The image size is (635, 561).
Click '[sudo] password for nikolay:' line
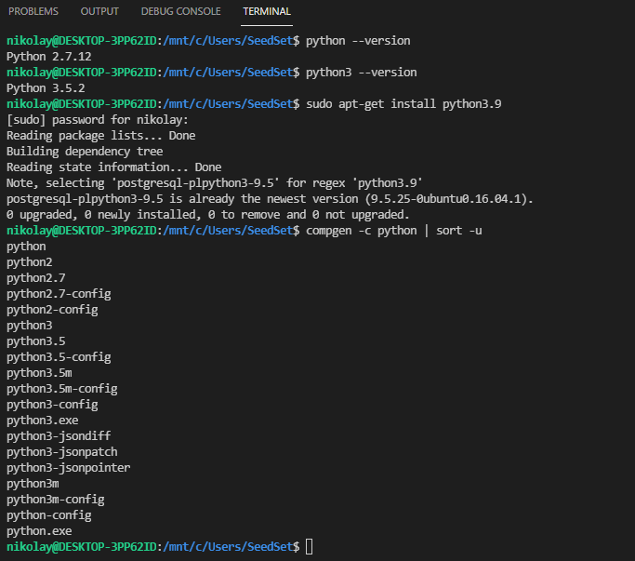click(98, 120)
